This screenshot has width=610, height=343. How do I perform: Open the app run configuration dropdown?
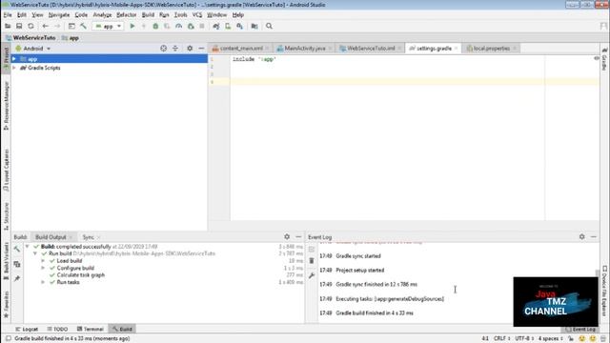pyautogui.click(x=108, y=26)
